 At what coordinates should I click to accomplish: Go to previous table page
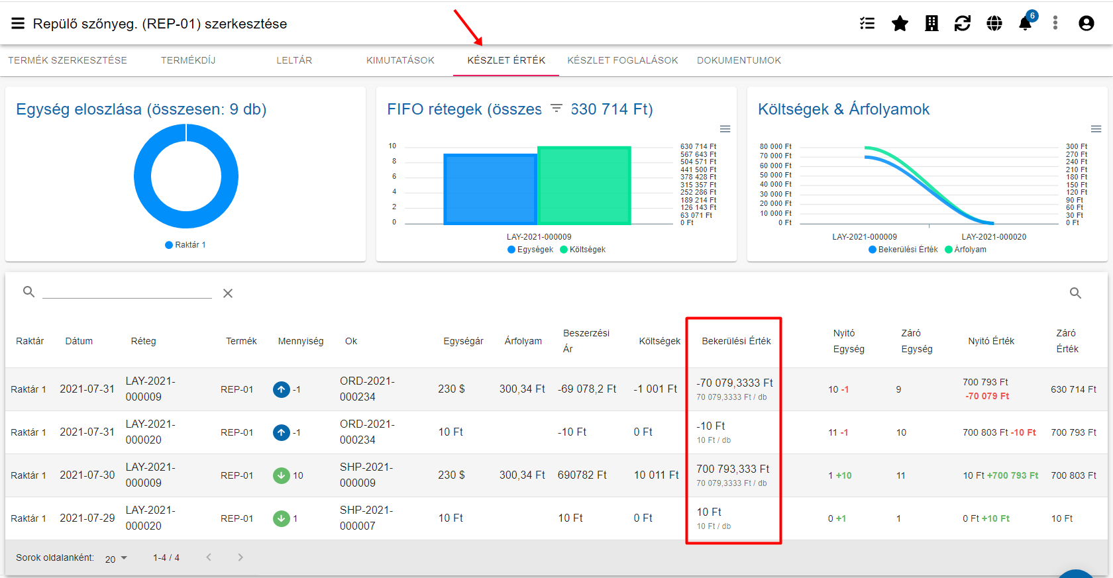point(209,557)
